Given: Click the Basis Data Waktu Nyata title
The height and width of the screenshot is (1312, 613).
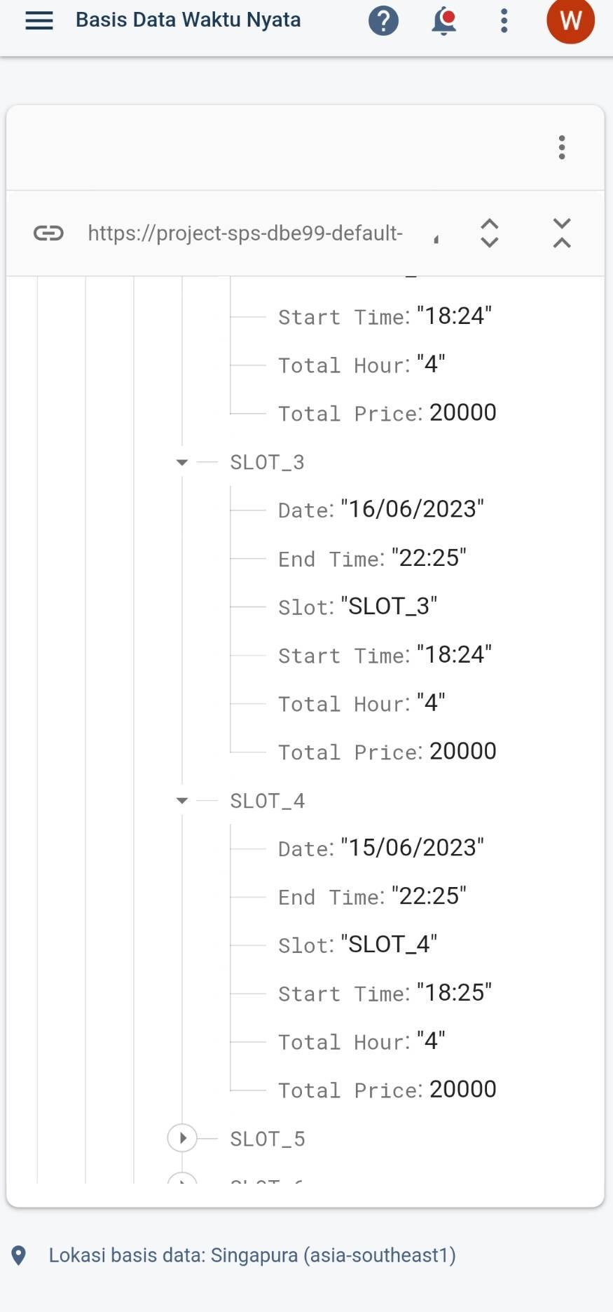Looking at the screenshot, I should pyautogui.click(x=188, y=20).
